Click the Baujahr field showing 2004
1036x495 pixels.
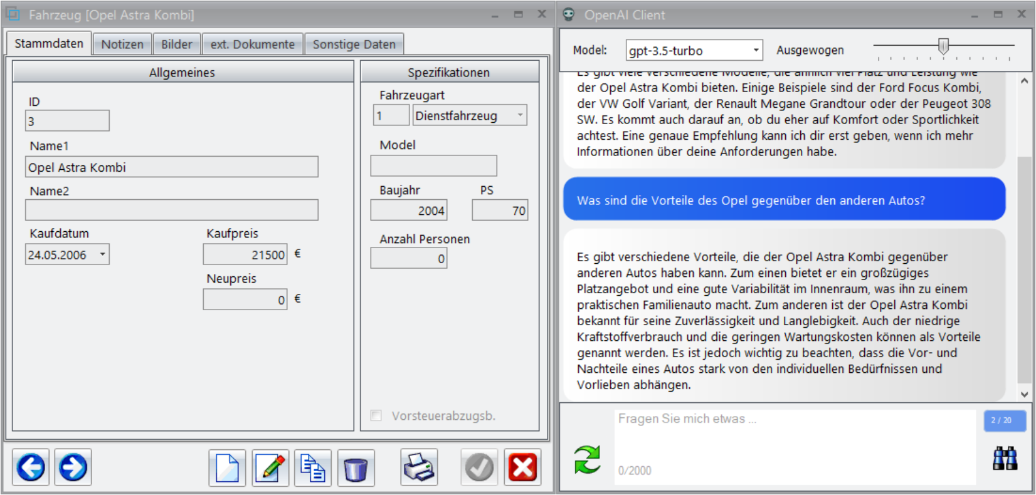pos(409,211)
